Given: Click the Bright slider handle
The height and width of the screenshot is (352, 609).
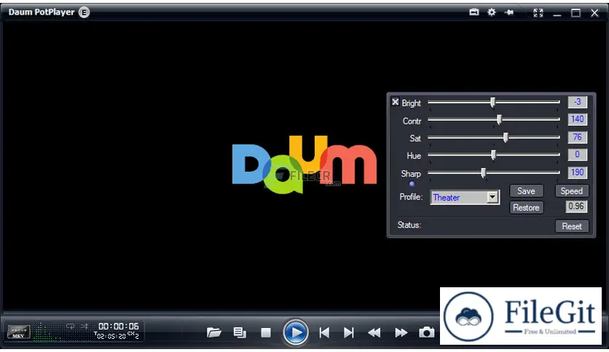Looking at the screenshot, I should 492,103.
